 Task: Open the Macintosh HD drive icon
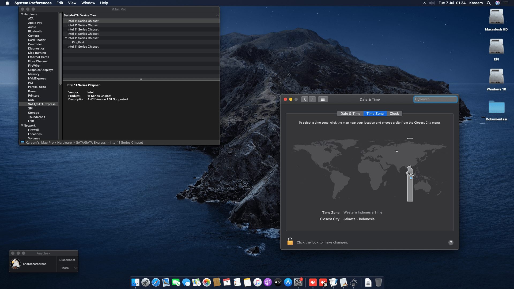click(496, 17)
